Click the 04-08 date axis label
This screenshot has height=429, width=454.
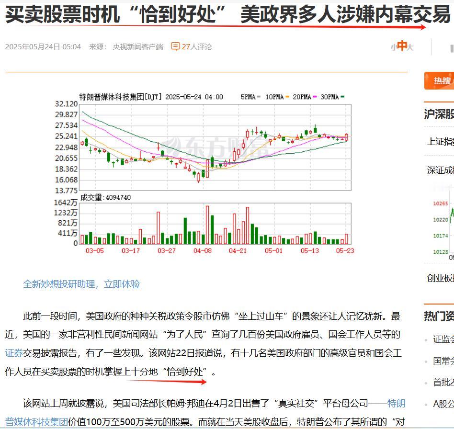[203, 251]
